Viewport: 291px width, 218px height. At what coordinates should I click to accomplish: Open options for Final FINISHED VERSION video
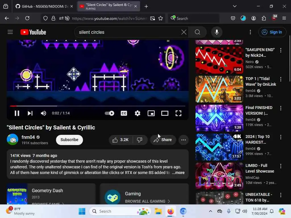(x=281, y=108)
